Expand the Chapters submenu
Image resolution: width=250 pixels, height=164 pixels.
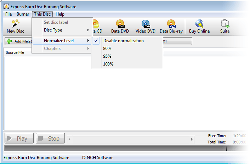point(62,49)
